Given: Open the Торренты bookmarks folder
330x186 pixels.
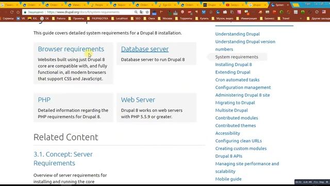Looking at the screenshot, I should pyautogui.click(x=184, y=19).
